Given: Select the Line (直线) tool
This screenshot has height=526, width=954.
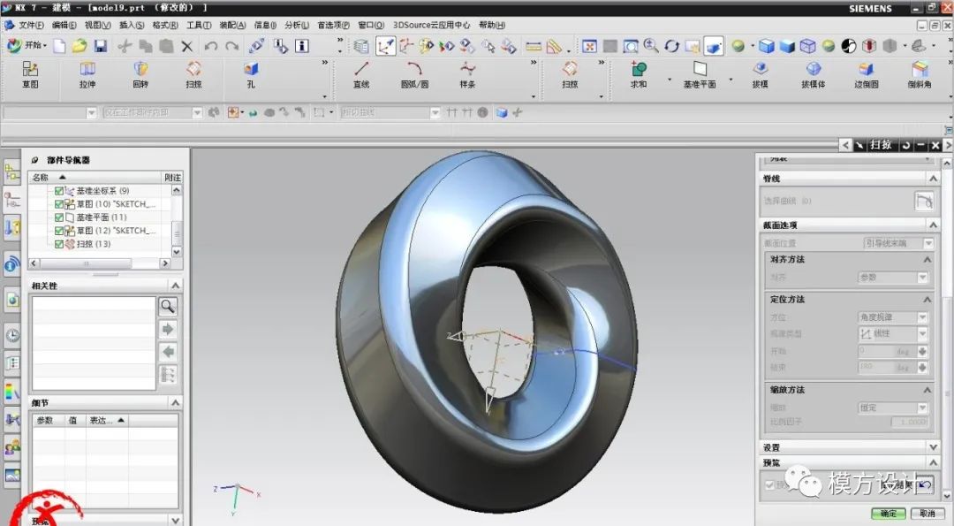Looking at the screenshot, I should point(361,75).
